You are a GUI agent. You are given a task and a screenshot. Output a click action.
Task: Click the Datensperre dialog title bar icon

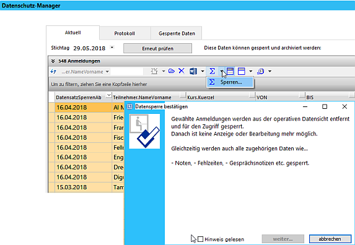click(129, 106)
